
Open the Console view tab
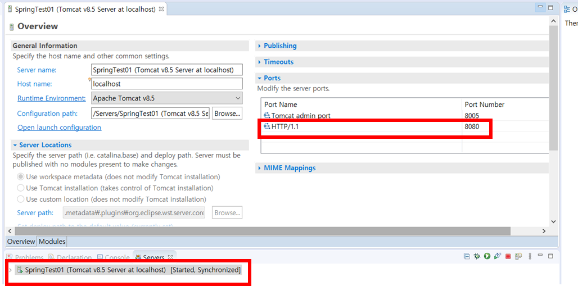pyautogui.click(x=114, y=257)
